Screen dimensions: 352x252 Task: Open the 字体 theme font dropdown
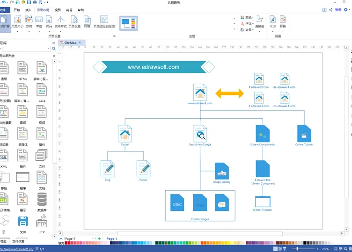click(247, 23)
